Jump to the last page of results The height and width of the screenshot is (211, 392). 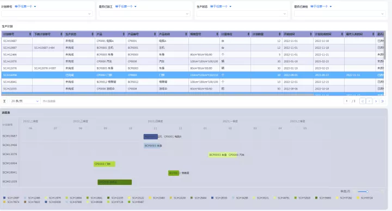coord(383,101)
